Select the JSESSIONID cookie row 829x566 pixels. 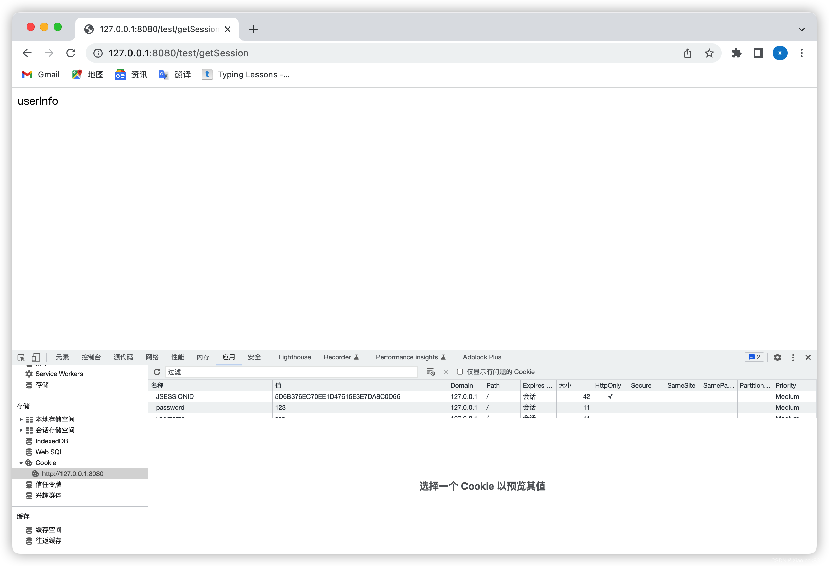(482, 396)
